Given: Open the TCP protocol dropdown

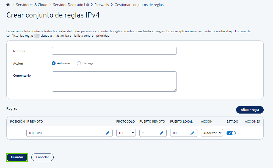Looking at the screenshot, I should coord(126,133).
